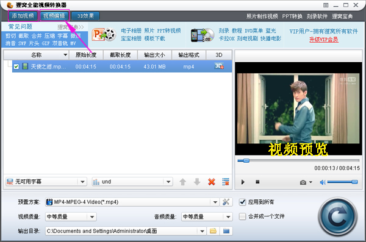366x242 pixels.
Task: Open the 模板下载 link
Action: pyautogui.click(x=154, y=38)
